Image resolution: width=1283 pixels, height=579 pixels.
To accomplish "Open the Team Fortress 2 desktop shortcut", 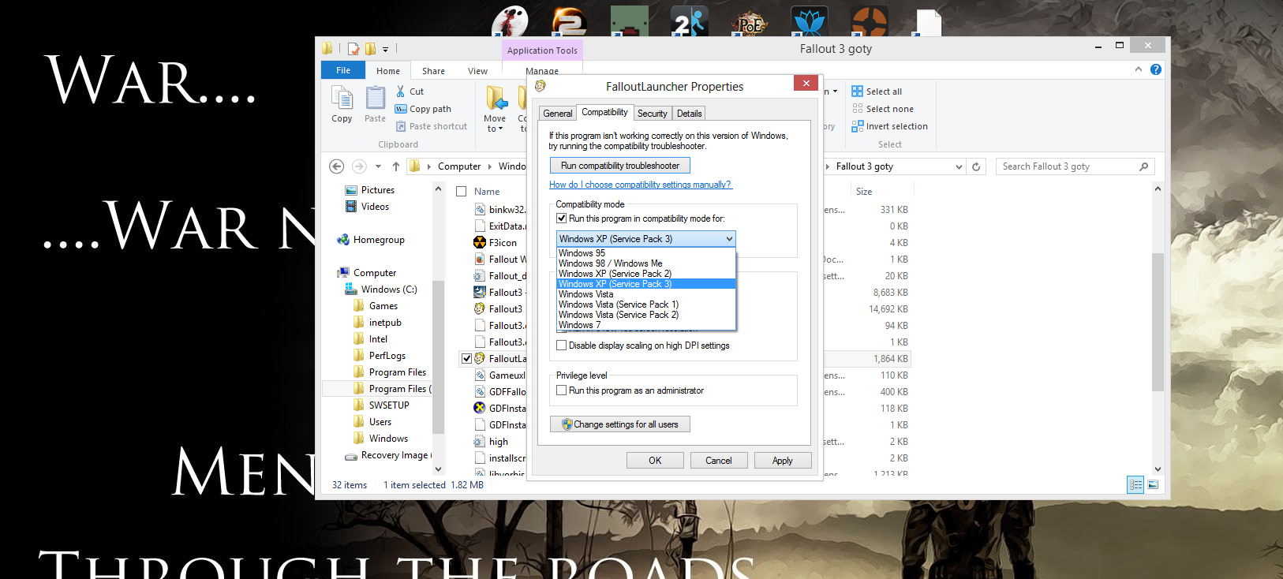I will tap(869, 21).
